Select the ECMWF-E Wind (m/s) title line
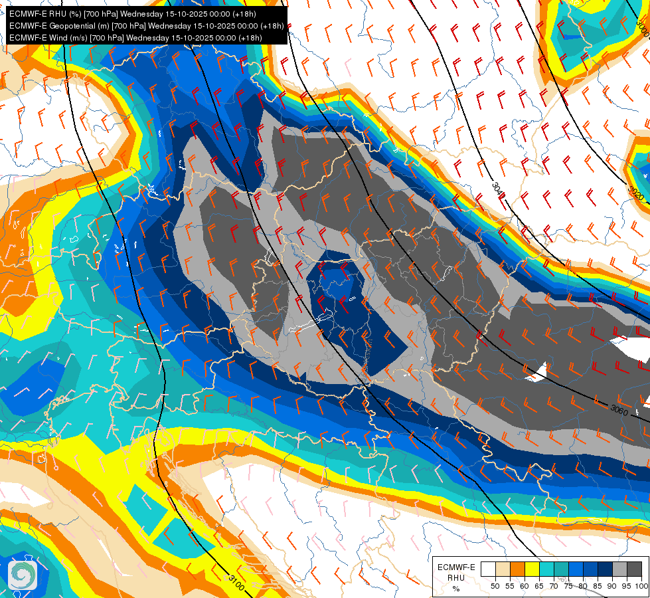 click(135, 38)
